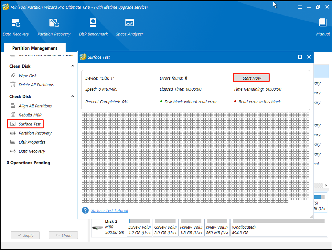
Task: Open the Manual icon
Action: pos(323,27)
